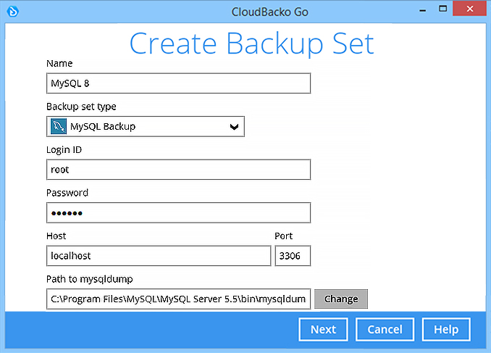Click the Path to mysqldump field

178,299
